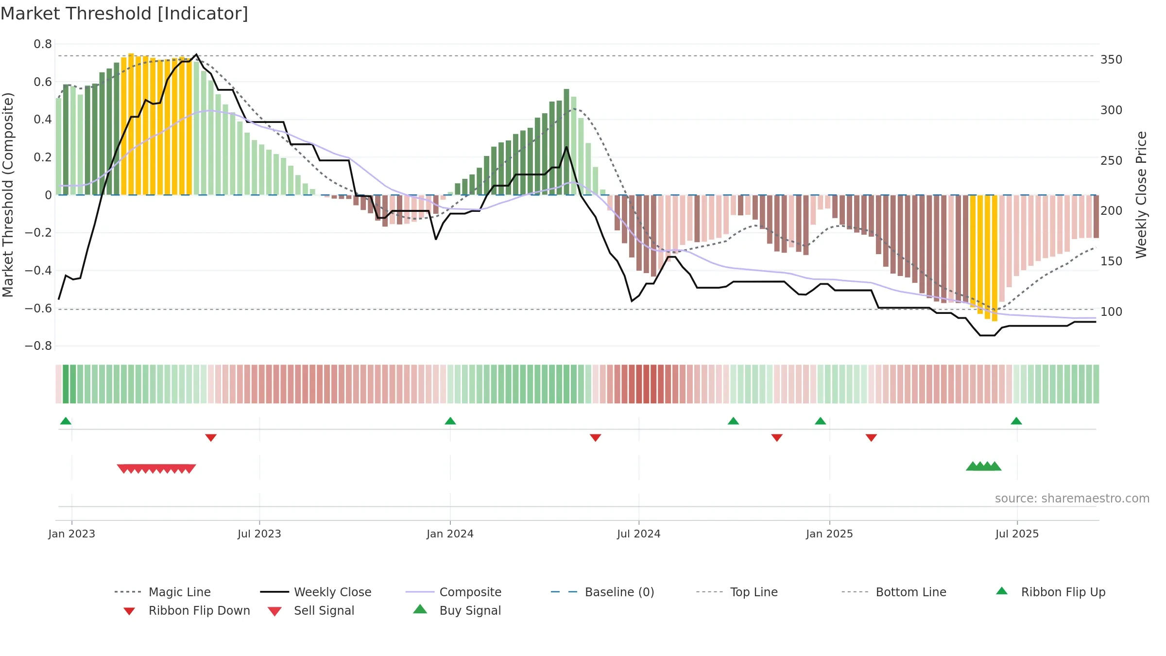Click the Jul 2024 x-axis label
The width and height of the screenshot is (1166, 656).
point(639,534)
